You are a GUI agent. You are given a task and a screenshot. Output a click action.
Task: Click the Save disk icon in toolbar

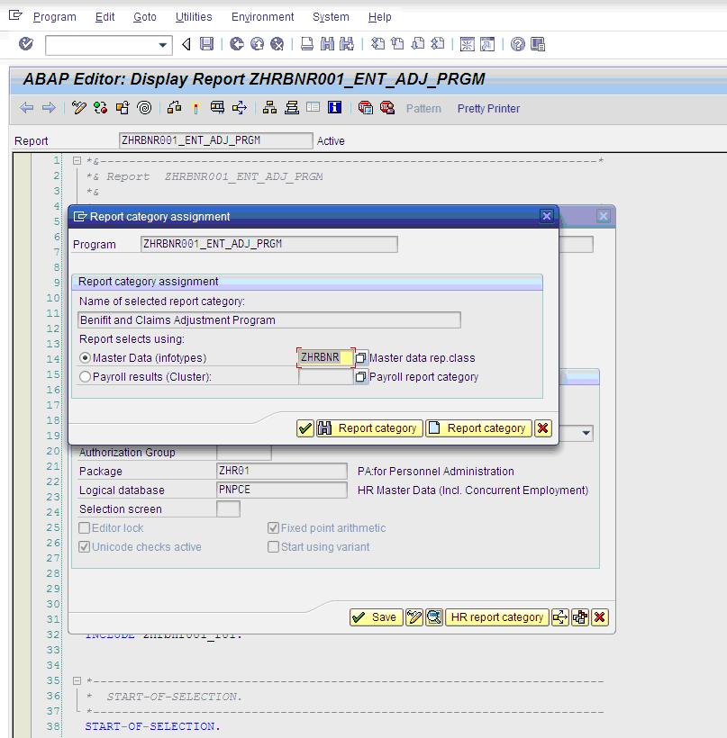pyautogui.click(x=207, y=44)
